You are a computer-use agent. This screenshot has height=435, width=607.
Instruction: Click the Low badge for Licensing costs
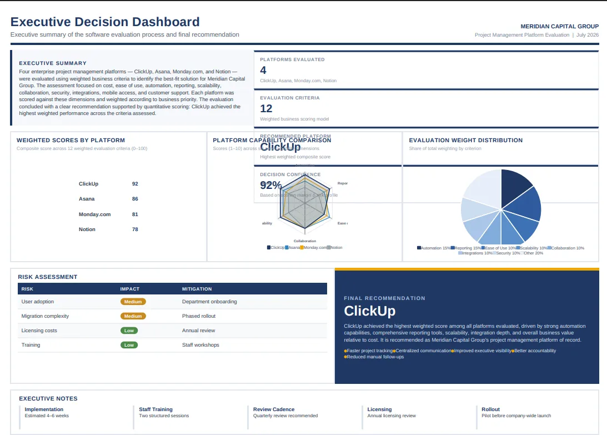click(129, 331)
